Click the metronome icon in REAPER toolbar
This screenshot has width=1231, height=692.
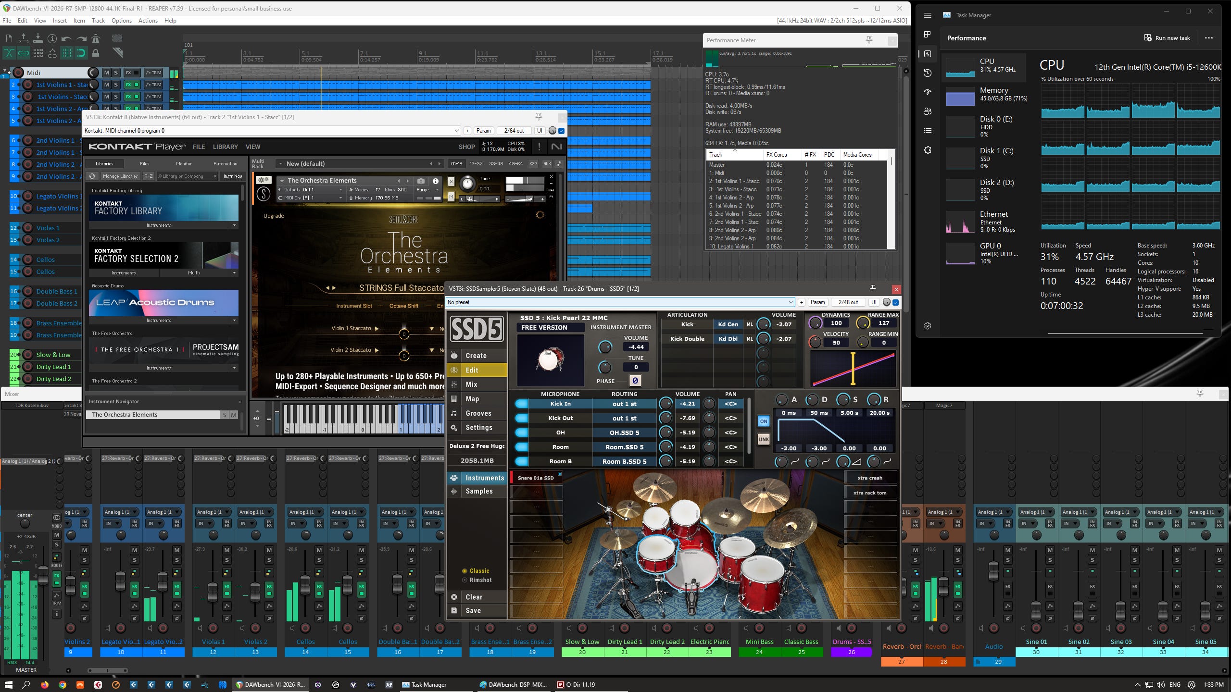pyautogui.click(x=96, y=38)
